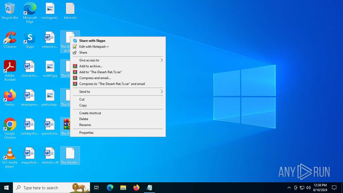
Task: Choose Rename from the context menu
Action: click(x=118, y=125)
